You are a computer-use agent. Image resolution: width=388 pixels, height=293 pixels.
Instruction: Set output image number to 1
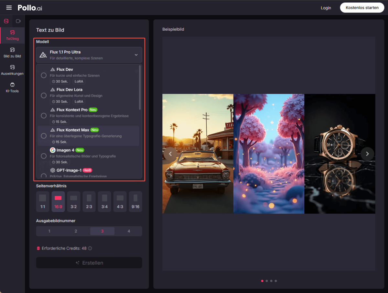pyautogui.click(x=49, y=231)
